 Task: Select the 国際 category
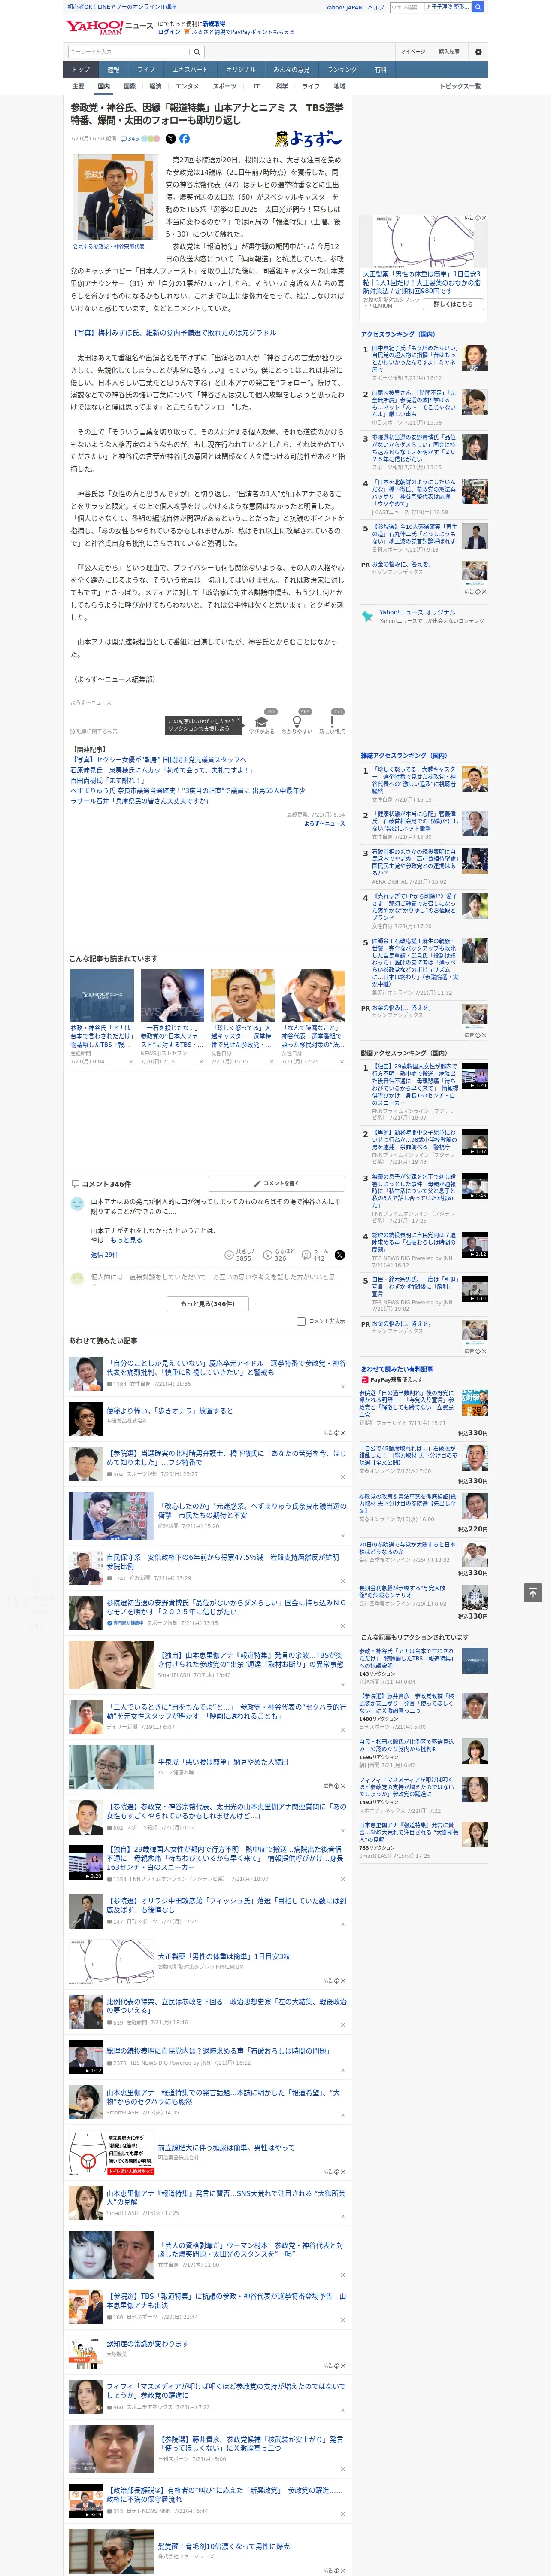[x=129, y=86]
